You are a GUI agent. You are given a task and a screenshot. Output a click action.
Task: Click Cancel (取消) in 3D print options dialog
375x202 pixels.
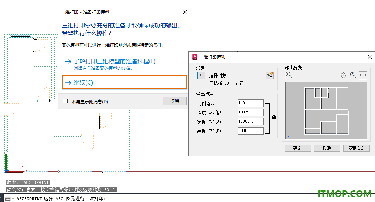click(x=327, y=148)
